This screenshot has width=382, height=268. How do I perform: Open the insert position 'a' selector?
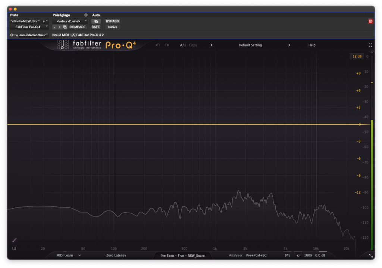click(45, 21)
